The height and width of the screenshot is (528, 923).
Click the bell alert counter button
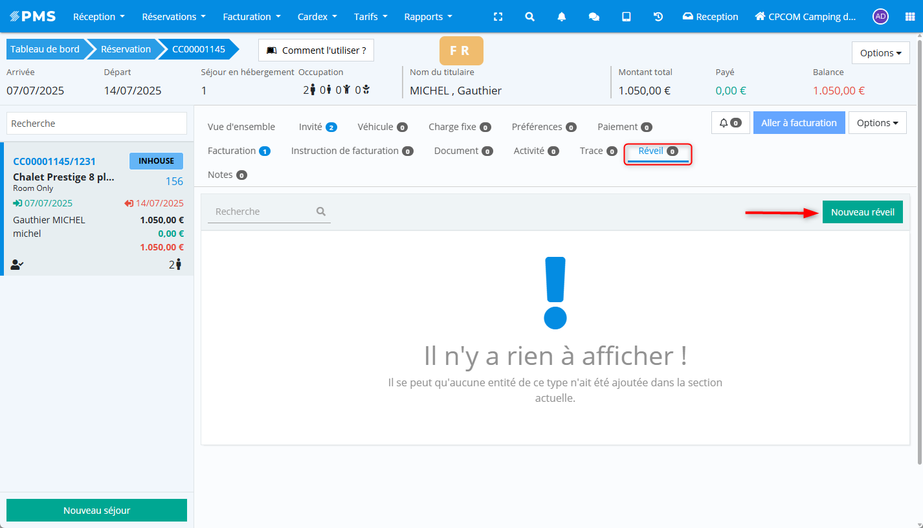pyautogui.click(x=729, y=123)
